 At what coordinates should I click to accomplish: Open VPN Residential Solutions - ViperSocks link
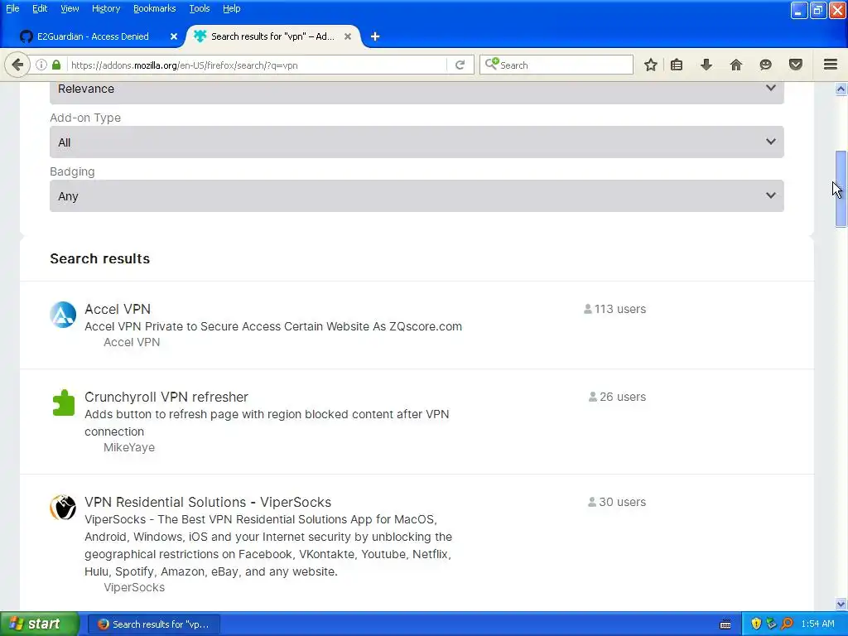[x=208, y=502]
